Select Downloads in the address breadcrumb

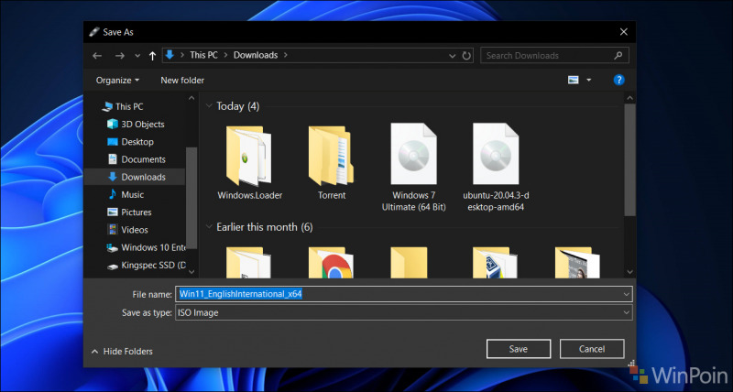(x=256, y=55)
